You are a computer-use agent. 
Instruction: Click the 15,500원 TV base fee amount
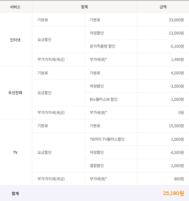[176, 126]
